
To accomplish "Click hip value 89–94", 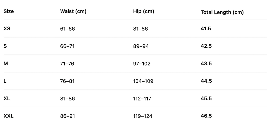I will tap(141, 46).
